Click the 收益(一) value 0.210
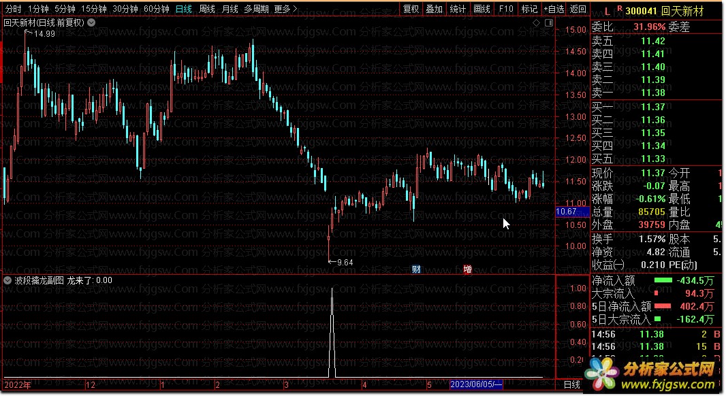Image resolution: width=726 pixels, height=396 pixels. point(654,265)
